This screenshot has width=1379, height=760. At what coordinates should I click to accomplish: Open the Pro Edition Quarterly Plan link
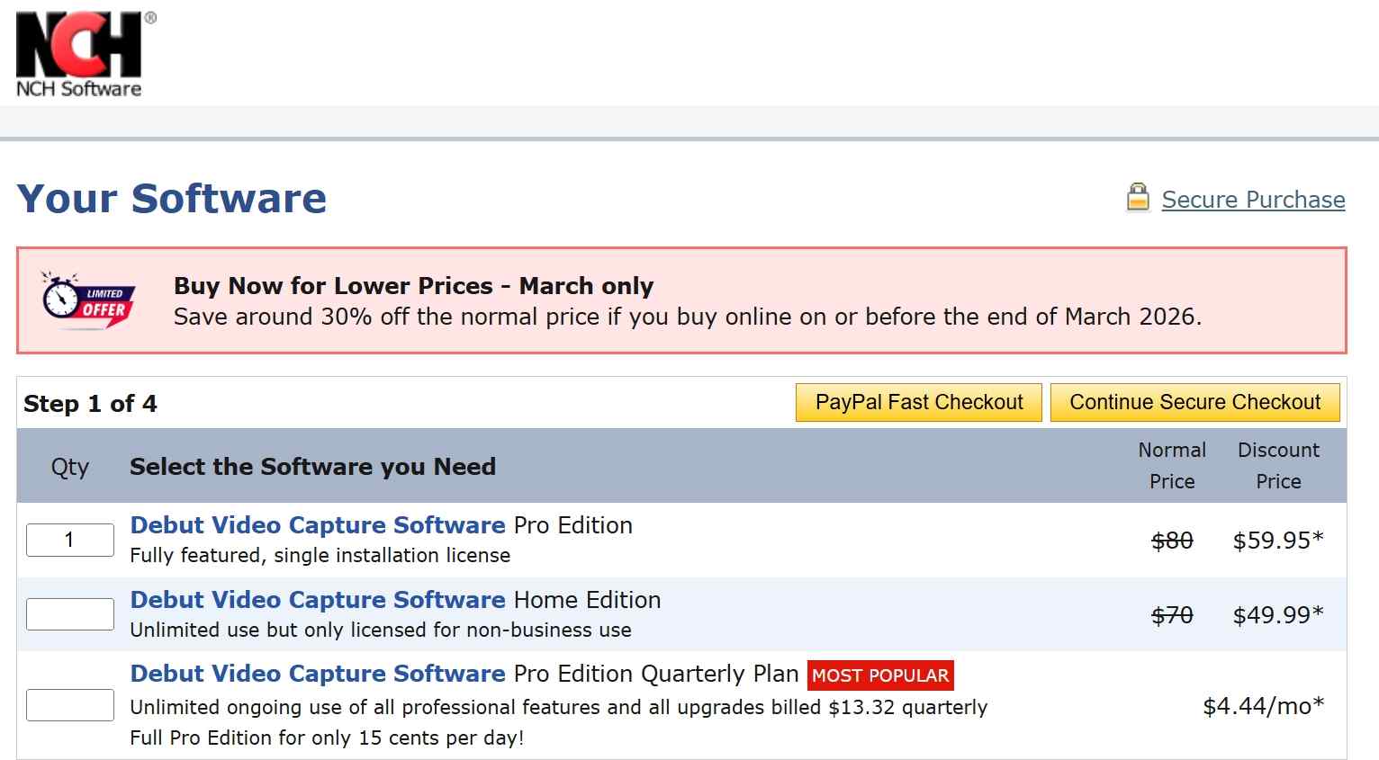pyautogui.click(x=317, y=673)
